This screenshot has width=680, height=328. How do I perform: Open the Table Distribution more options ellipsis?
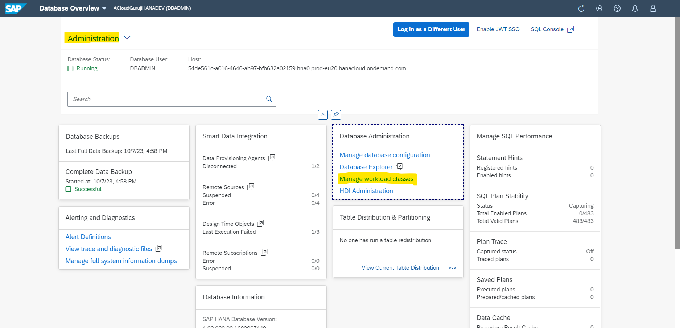pyautogui.click(x=452, y=268)
